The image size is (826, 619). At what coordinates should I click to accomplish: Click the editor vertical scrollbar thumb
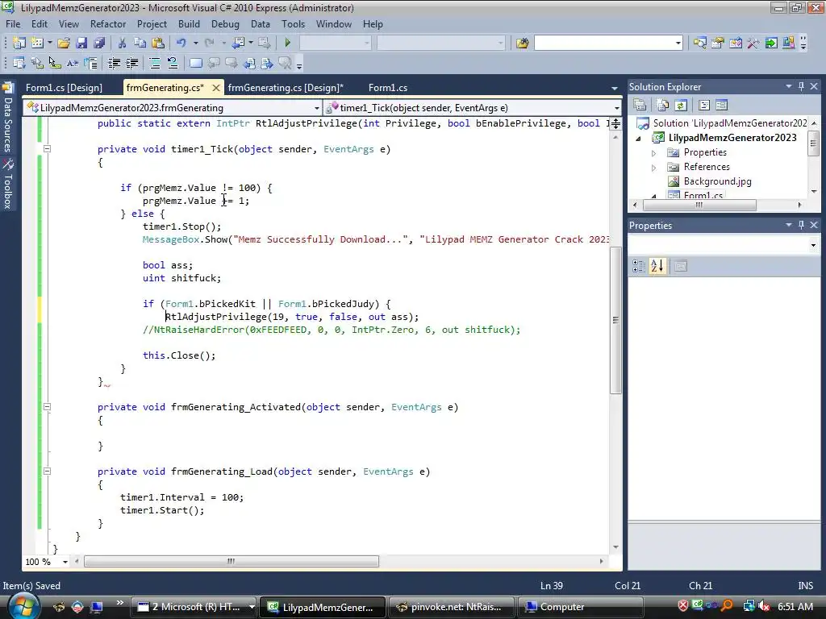click(x=615, y=320)
